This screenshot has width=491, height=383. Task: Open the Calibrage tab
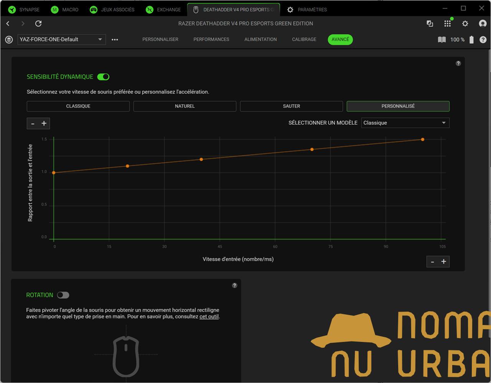click(x=304, y=40)
